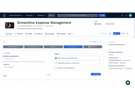The width and height of the screenshot is (135, 101).
Task: Switch to the Contacts tab
Action: (x=38, y=34)
